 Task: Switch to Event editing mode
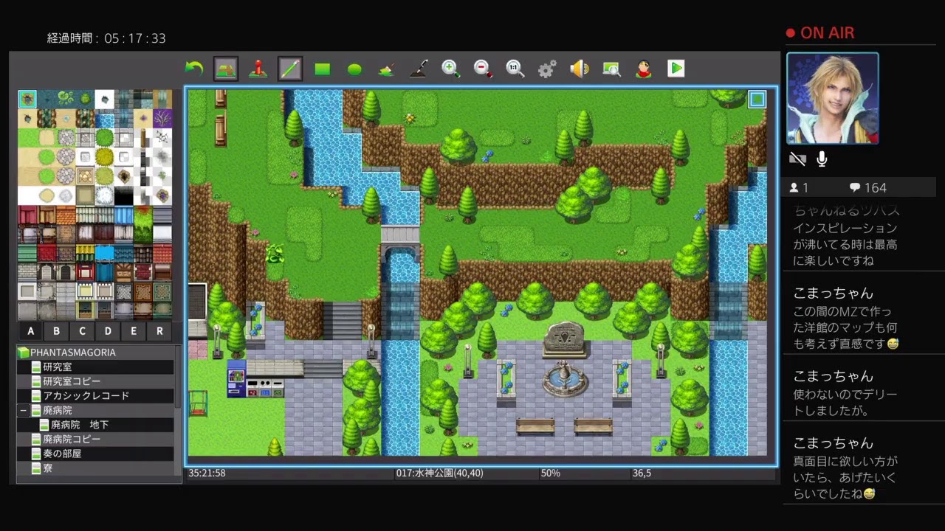(258, 69)
